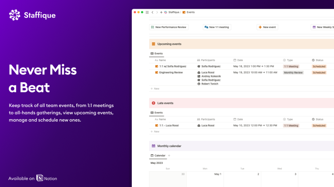
Task: Click the Staffique logo icon
Action: (15, 15)
